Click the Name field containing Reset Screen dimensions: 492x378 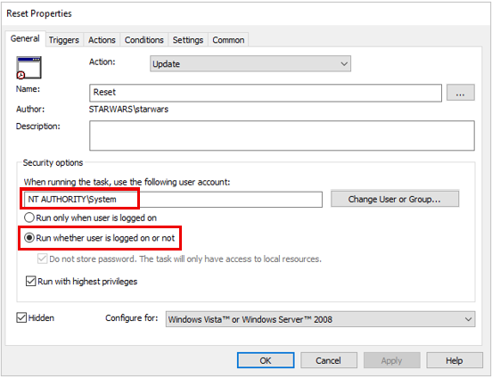(266, 93)
